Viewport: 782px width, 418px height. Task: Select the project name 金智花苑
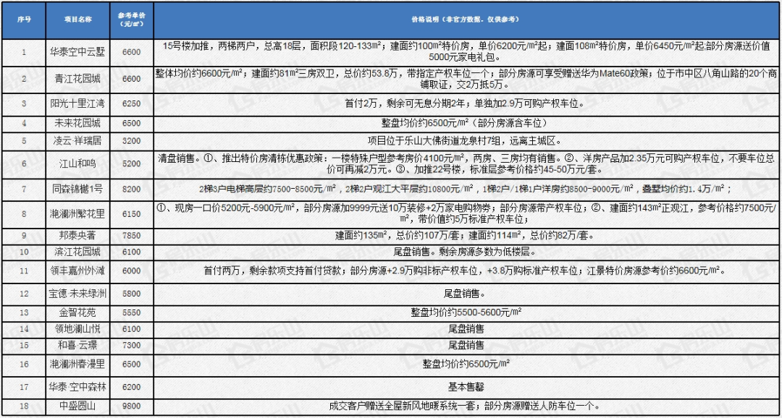(x=78, y=313)
